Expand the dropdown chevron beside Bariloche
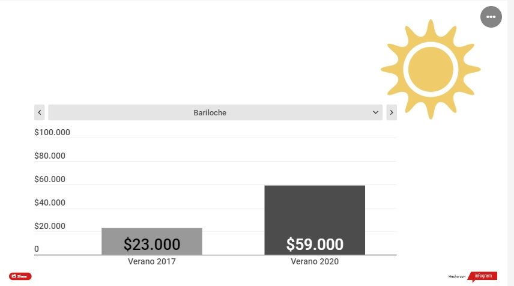 click(x=376, y=112)
